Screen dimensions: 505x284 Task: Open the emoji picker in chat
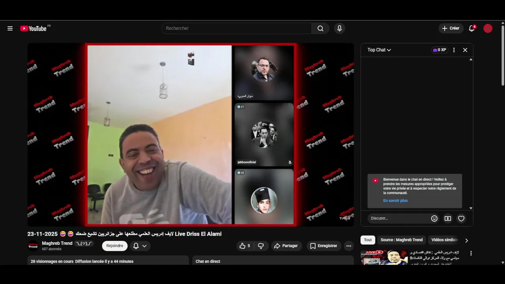tap(434, 219)
